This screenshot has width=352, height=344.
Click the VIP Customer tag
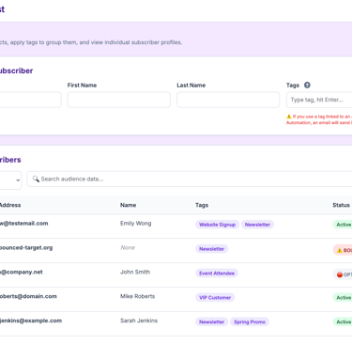pyautogui.click(x=215, y=297)
